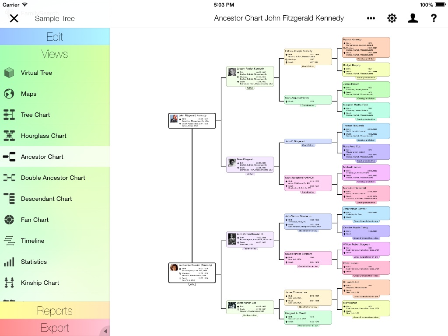Image resolution: width=448 pixels, height=336 pixels.
Task: Expand the Export section
Action: coord(55,328)
